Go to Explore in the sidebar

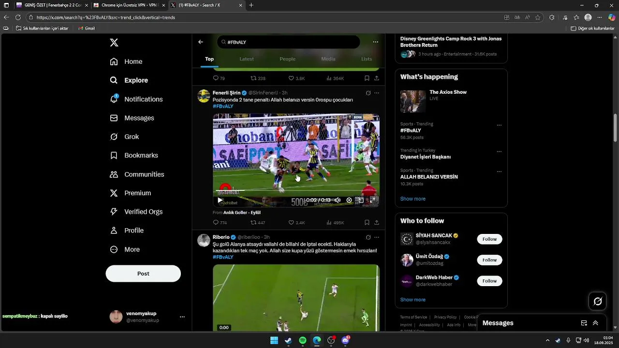[129, 80]
